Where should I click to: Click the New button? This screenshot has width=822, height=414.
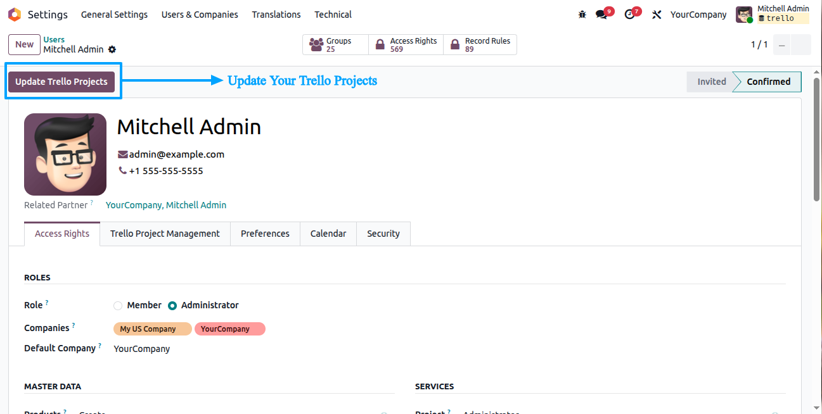pyautogui.click(x=25, y=44)
